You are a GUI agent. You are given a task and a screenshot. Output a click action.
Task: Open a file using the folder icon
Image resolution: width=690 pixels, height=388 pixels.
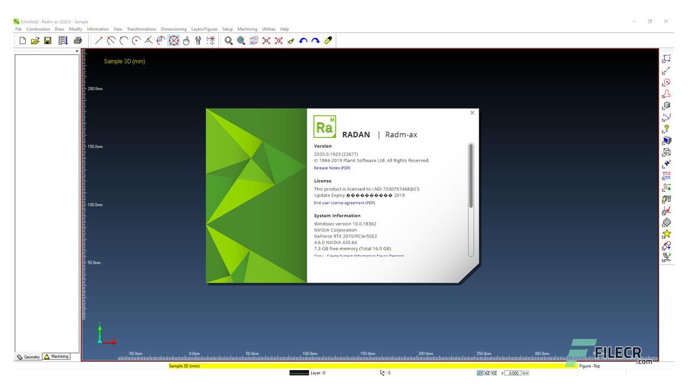(35, 40)
